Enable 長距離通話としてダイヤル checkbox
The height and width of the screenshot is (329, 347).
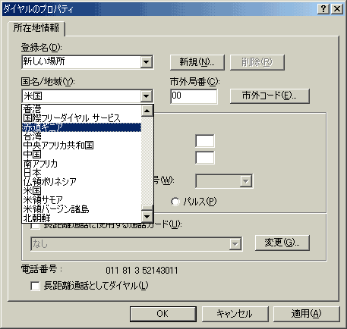pos(35,286)
